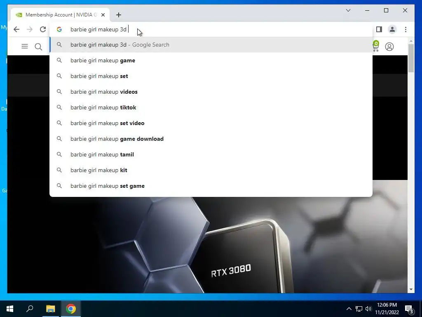Open a new tab with the plus icon
422x317 pixels.
(119, 15)
